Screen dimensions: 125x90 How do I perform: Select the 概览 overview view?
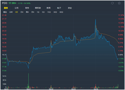5,12
